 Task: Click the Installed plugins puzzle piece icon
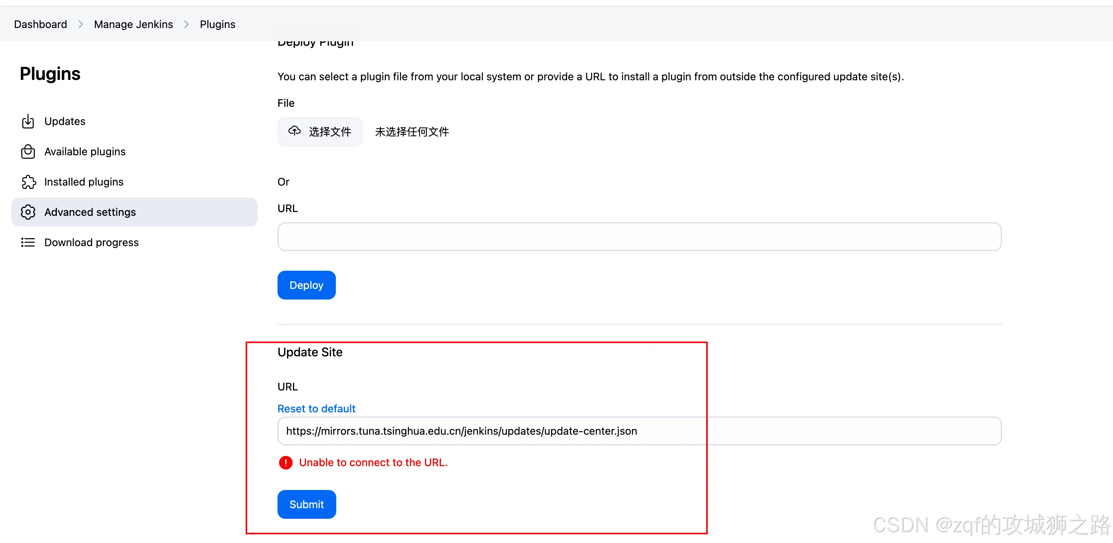(28, 182)
